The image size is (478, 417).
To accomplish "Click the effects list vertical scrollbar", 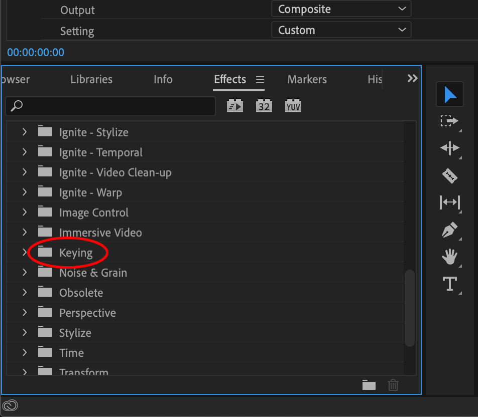I will pos(410,308).
